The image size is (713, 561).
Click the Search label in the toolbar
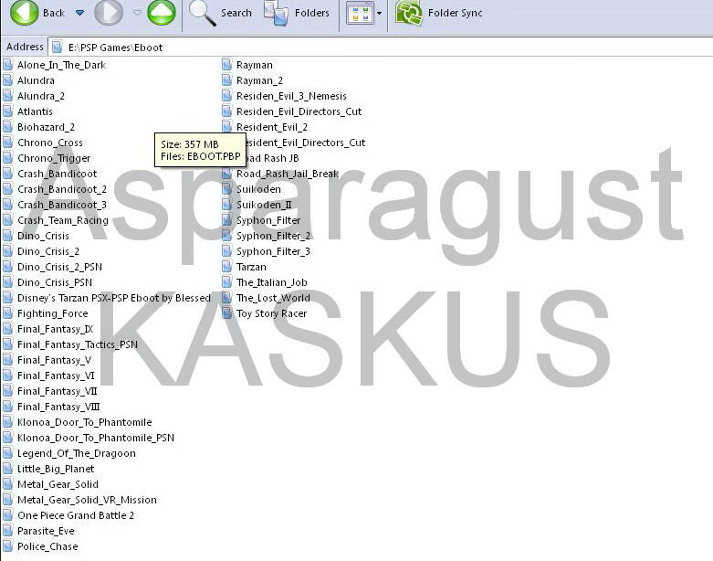point(236,13)
